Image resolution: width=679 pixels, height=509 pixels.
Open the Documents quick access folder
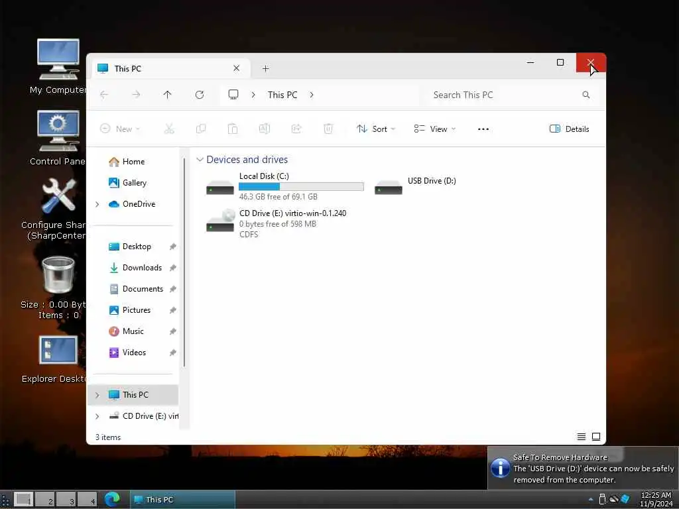click(x=143, y=289)
